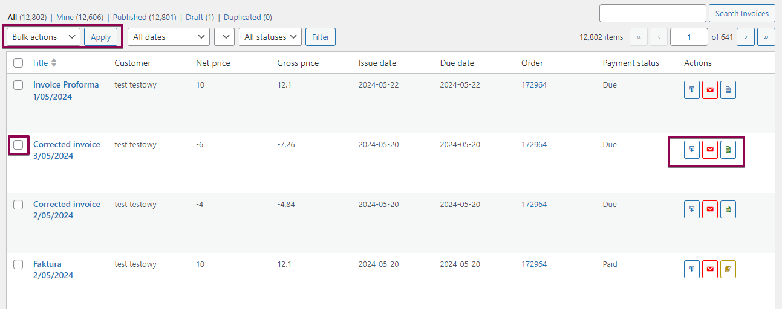Select the Faktura 2/05/2024 row checkbox

(x=18, y=264)
